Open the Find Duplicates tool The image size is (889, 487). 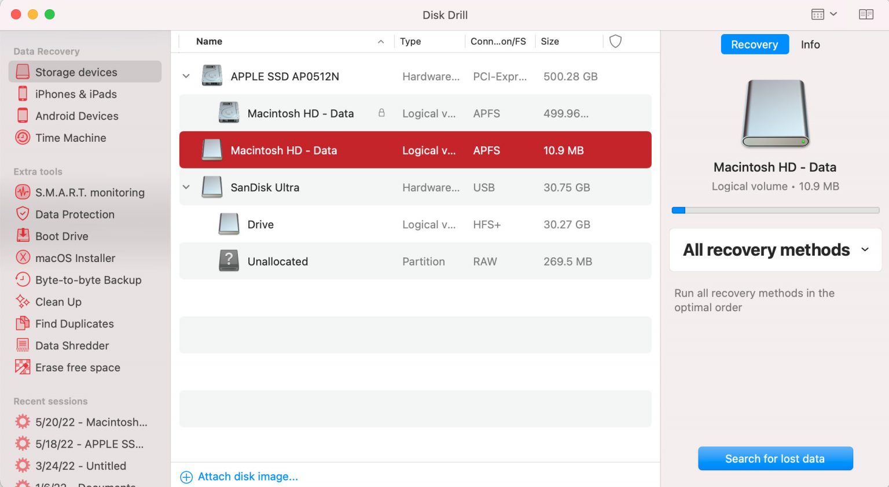74,323
